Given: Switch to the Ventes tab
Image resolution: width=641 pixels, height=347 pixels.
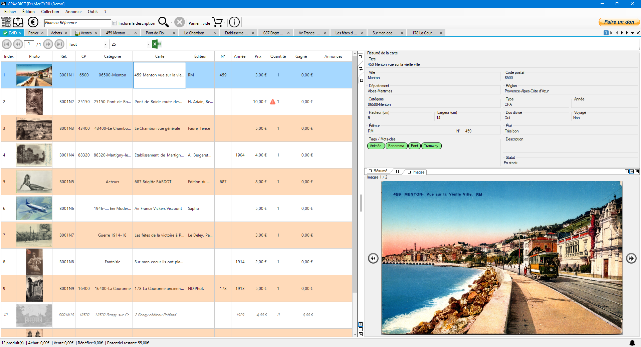Looking at the screenshot, I should click(x=86, y=33).
